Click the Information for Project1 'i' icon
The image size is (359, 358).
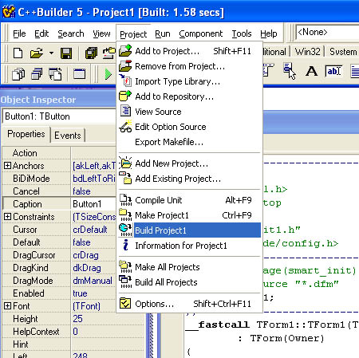(126, 245)
